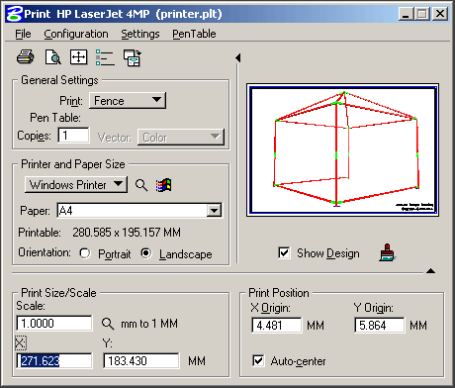
Task: Open the Configuration menu
Action: (x=76, y=34)
